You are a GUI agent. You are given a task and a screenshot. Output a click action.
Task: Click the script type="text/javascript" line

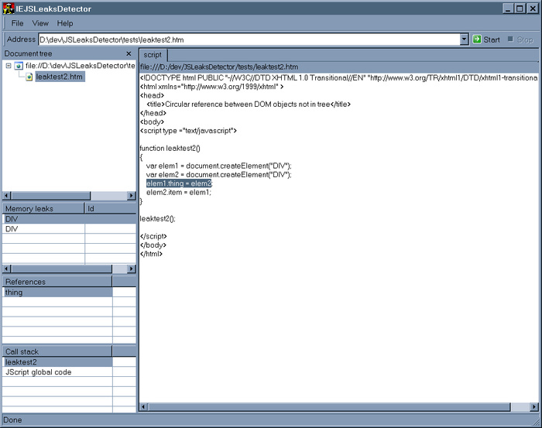(188, 131)
